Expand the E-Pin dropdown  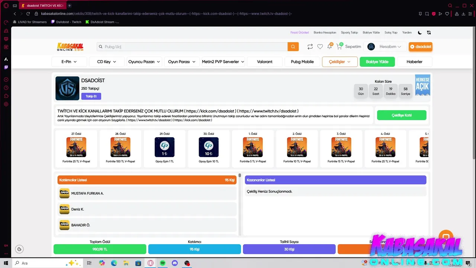[x=69, y=62]
